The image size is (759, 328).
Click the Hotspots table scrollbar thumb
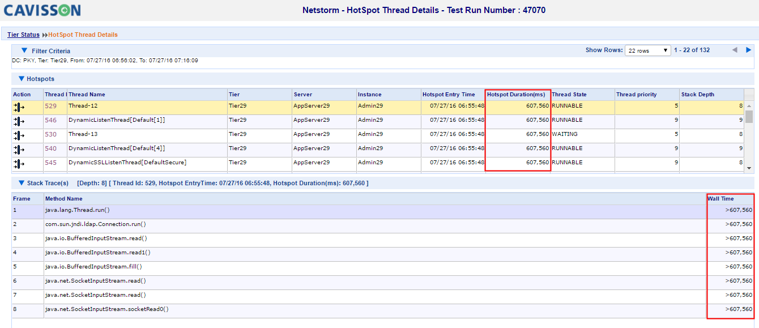click(x=749, y=116)
